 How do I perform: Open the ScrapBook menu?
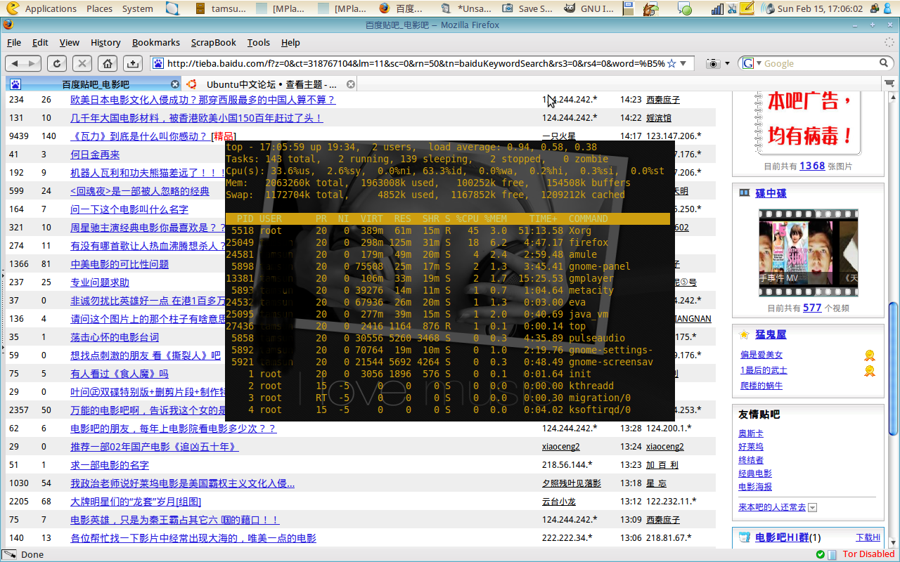(x=214, y=42)
